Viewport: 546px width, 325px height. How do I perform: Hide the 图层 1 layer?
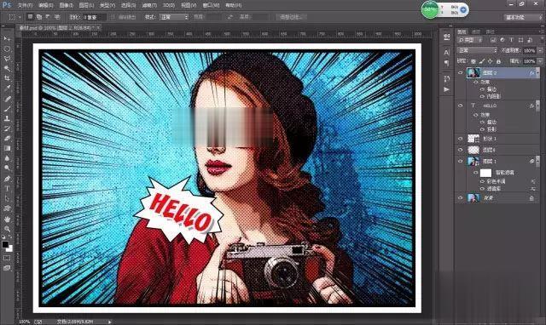click(461, 161)
